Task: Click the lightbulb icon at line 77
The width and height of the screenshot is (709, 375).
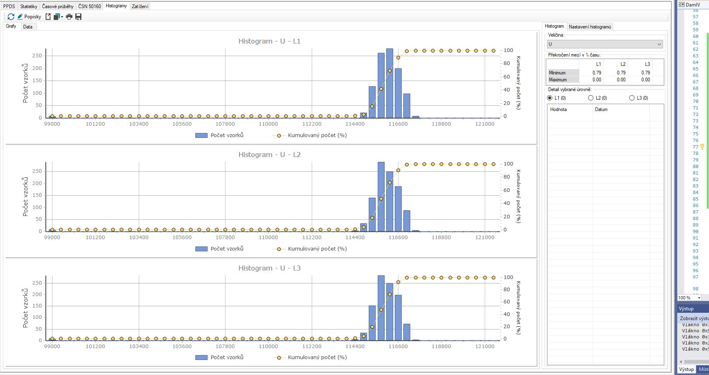Action: tap(702, 147)
